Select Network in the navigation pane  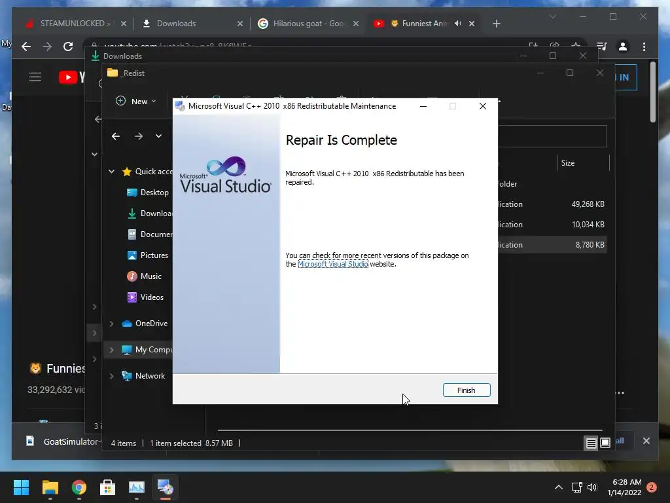[143, 376]
